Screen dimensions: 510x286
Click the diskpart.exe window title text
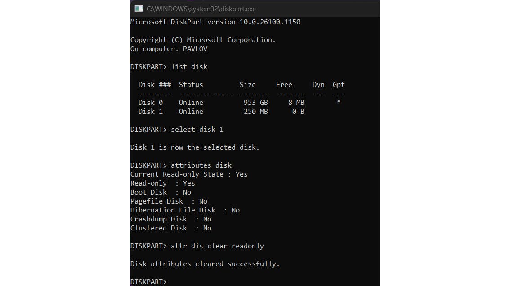pyautogui.click(x=201, y=9)
